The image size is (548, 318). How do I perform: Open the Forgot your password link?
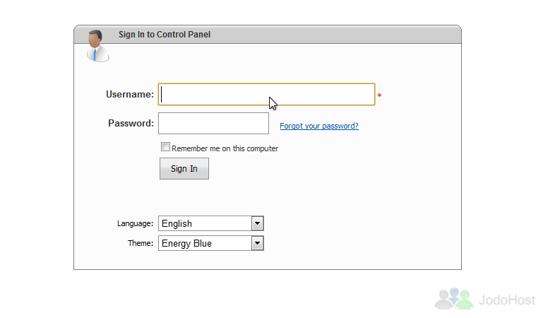click(319, 126)
